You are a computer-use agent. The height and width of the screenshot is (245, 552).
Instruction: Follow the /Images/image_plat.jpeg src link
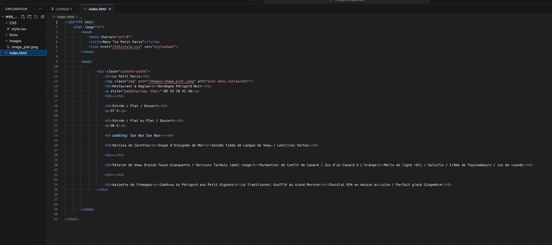(171, 81)
